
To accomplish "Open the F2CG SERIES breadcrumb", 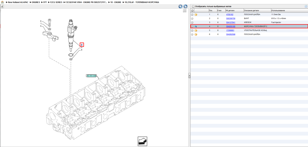I will pos(56,2).
